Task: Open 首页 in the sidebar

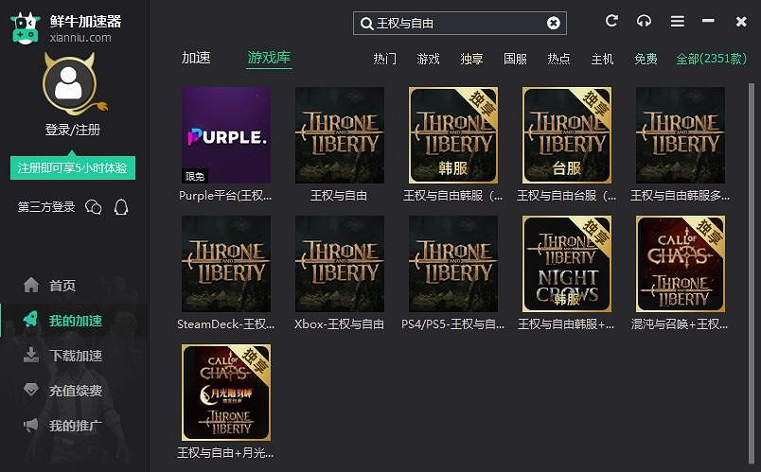Action: click(62, 286)
